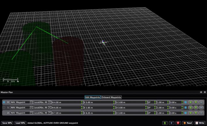
Task: Click the add waypoint plus icon
Action: tap(171, 123)
